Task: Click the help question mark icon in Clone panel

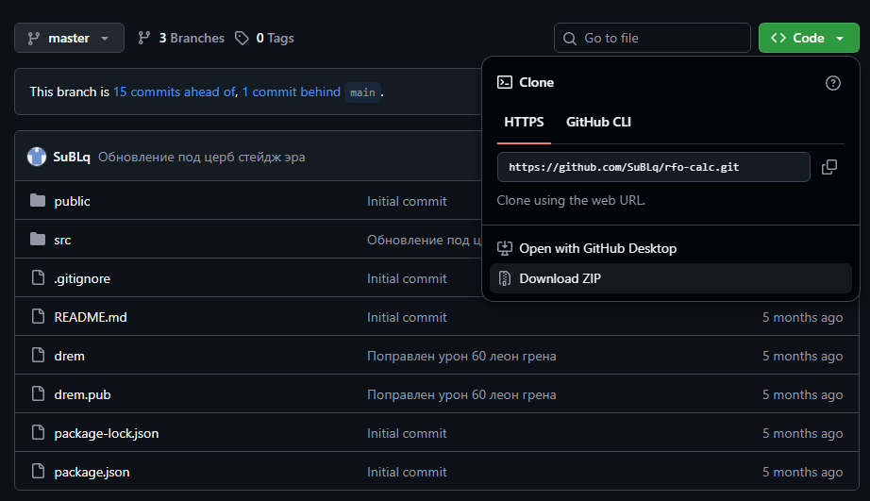Action: coord(832,83)
